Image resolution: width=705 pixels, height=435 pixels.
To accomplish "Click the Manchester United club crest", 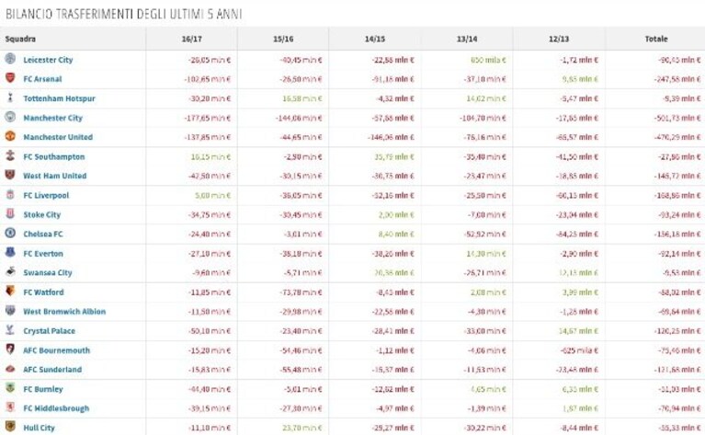I will click(x=10, y=136).
